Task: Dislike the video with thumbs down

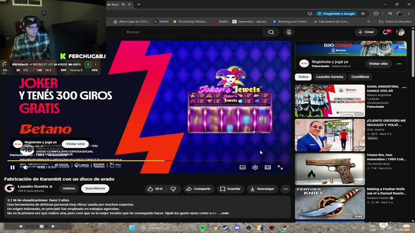Action: (x=173, y=189)
